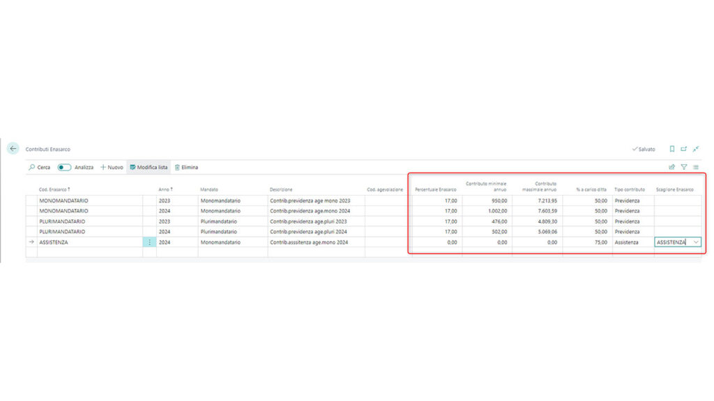Screen dimensions: 714x401
Task: Open filters using the funnel icon
Action: (x=684, y=167)
